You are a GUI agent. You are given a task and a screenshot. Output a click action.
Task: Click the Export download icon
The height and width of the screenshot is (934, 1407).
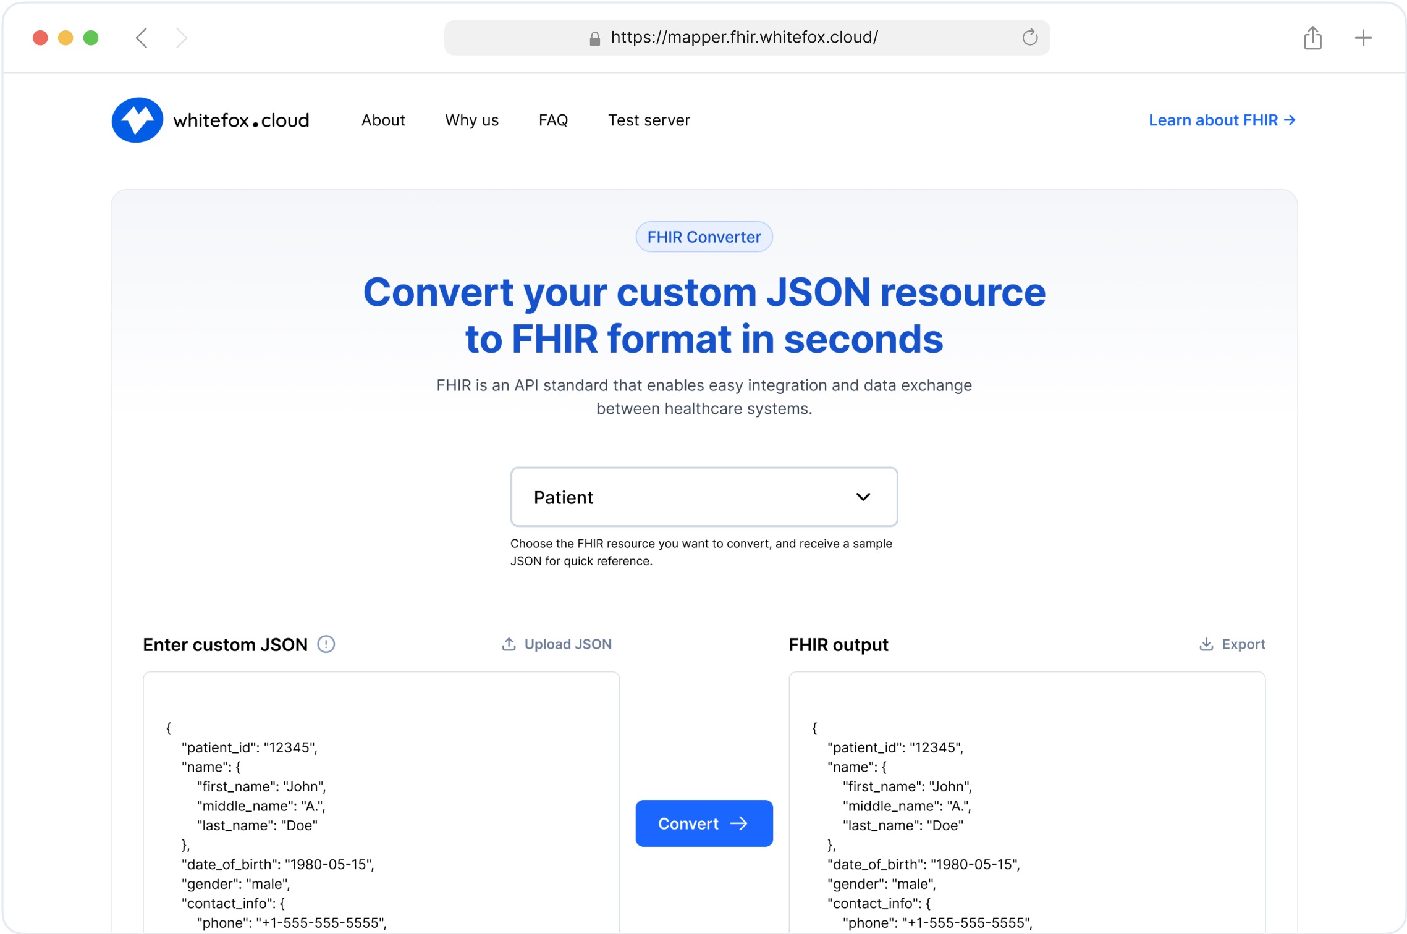coord(1206,644)
